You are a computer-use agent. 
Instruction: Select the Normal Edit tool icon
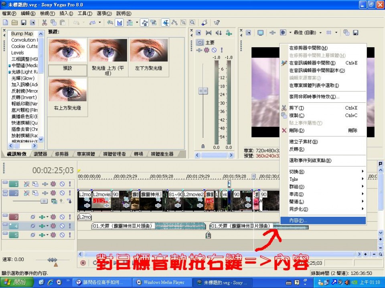[x=166, y=23]
